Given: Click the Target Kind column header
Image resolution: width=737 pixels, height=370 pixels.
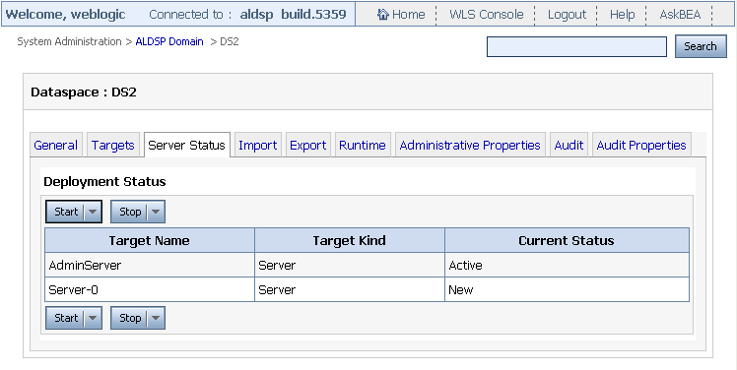Looking at the screenshot, I should coord(349,240).
